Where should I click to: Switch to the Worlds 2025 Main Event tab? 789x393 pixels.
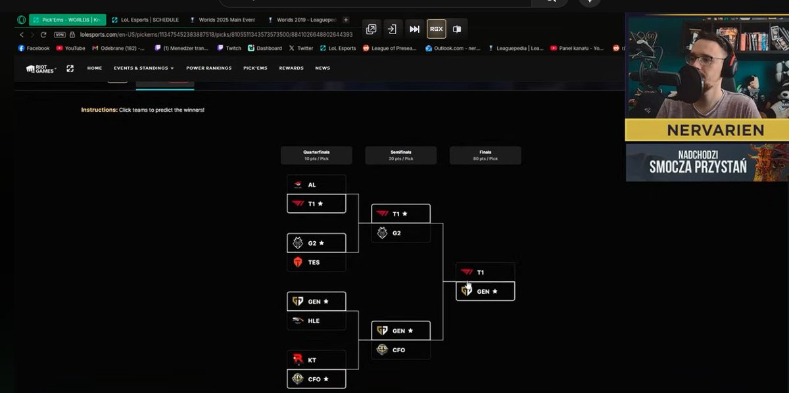pos(222,20)
